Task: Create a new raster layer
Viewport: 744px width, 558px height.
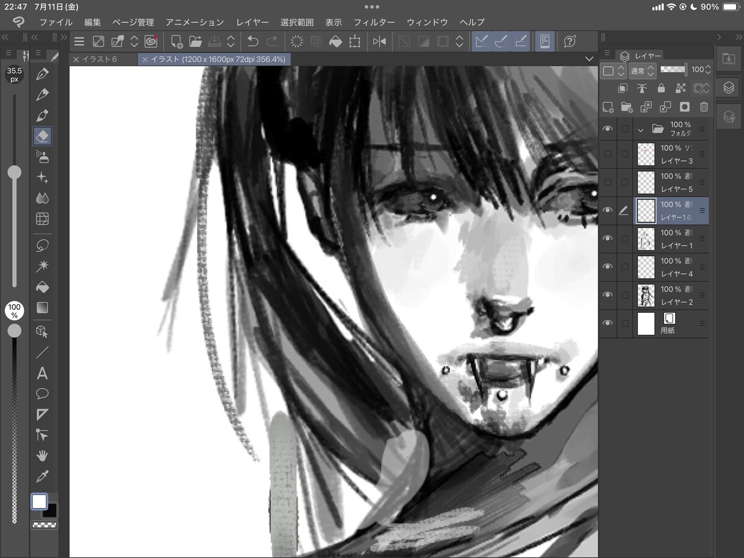Action: [x=608, y=107]
